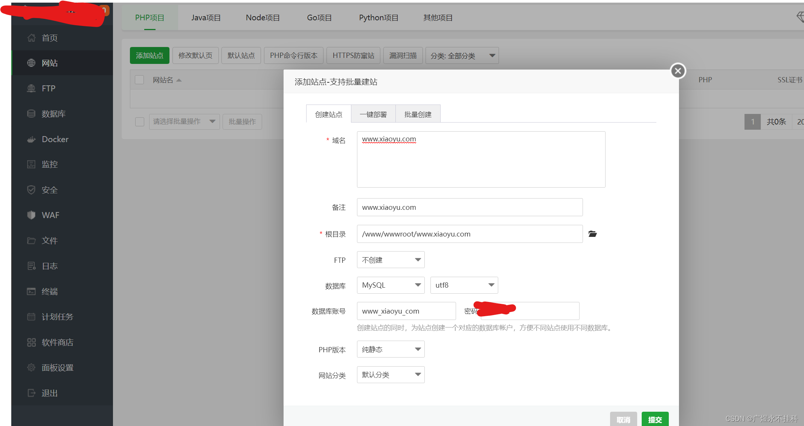This screenshot has height=426, width=804.
Task: Open the folder browse icon beside root directory
Action: 592,234
